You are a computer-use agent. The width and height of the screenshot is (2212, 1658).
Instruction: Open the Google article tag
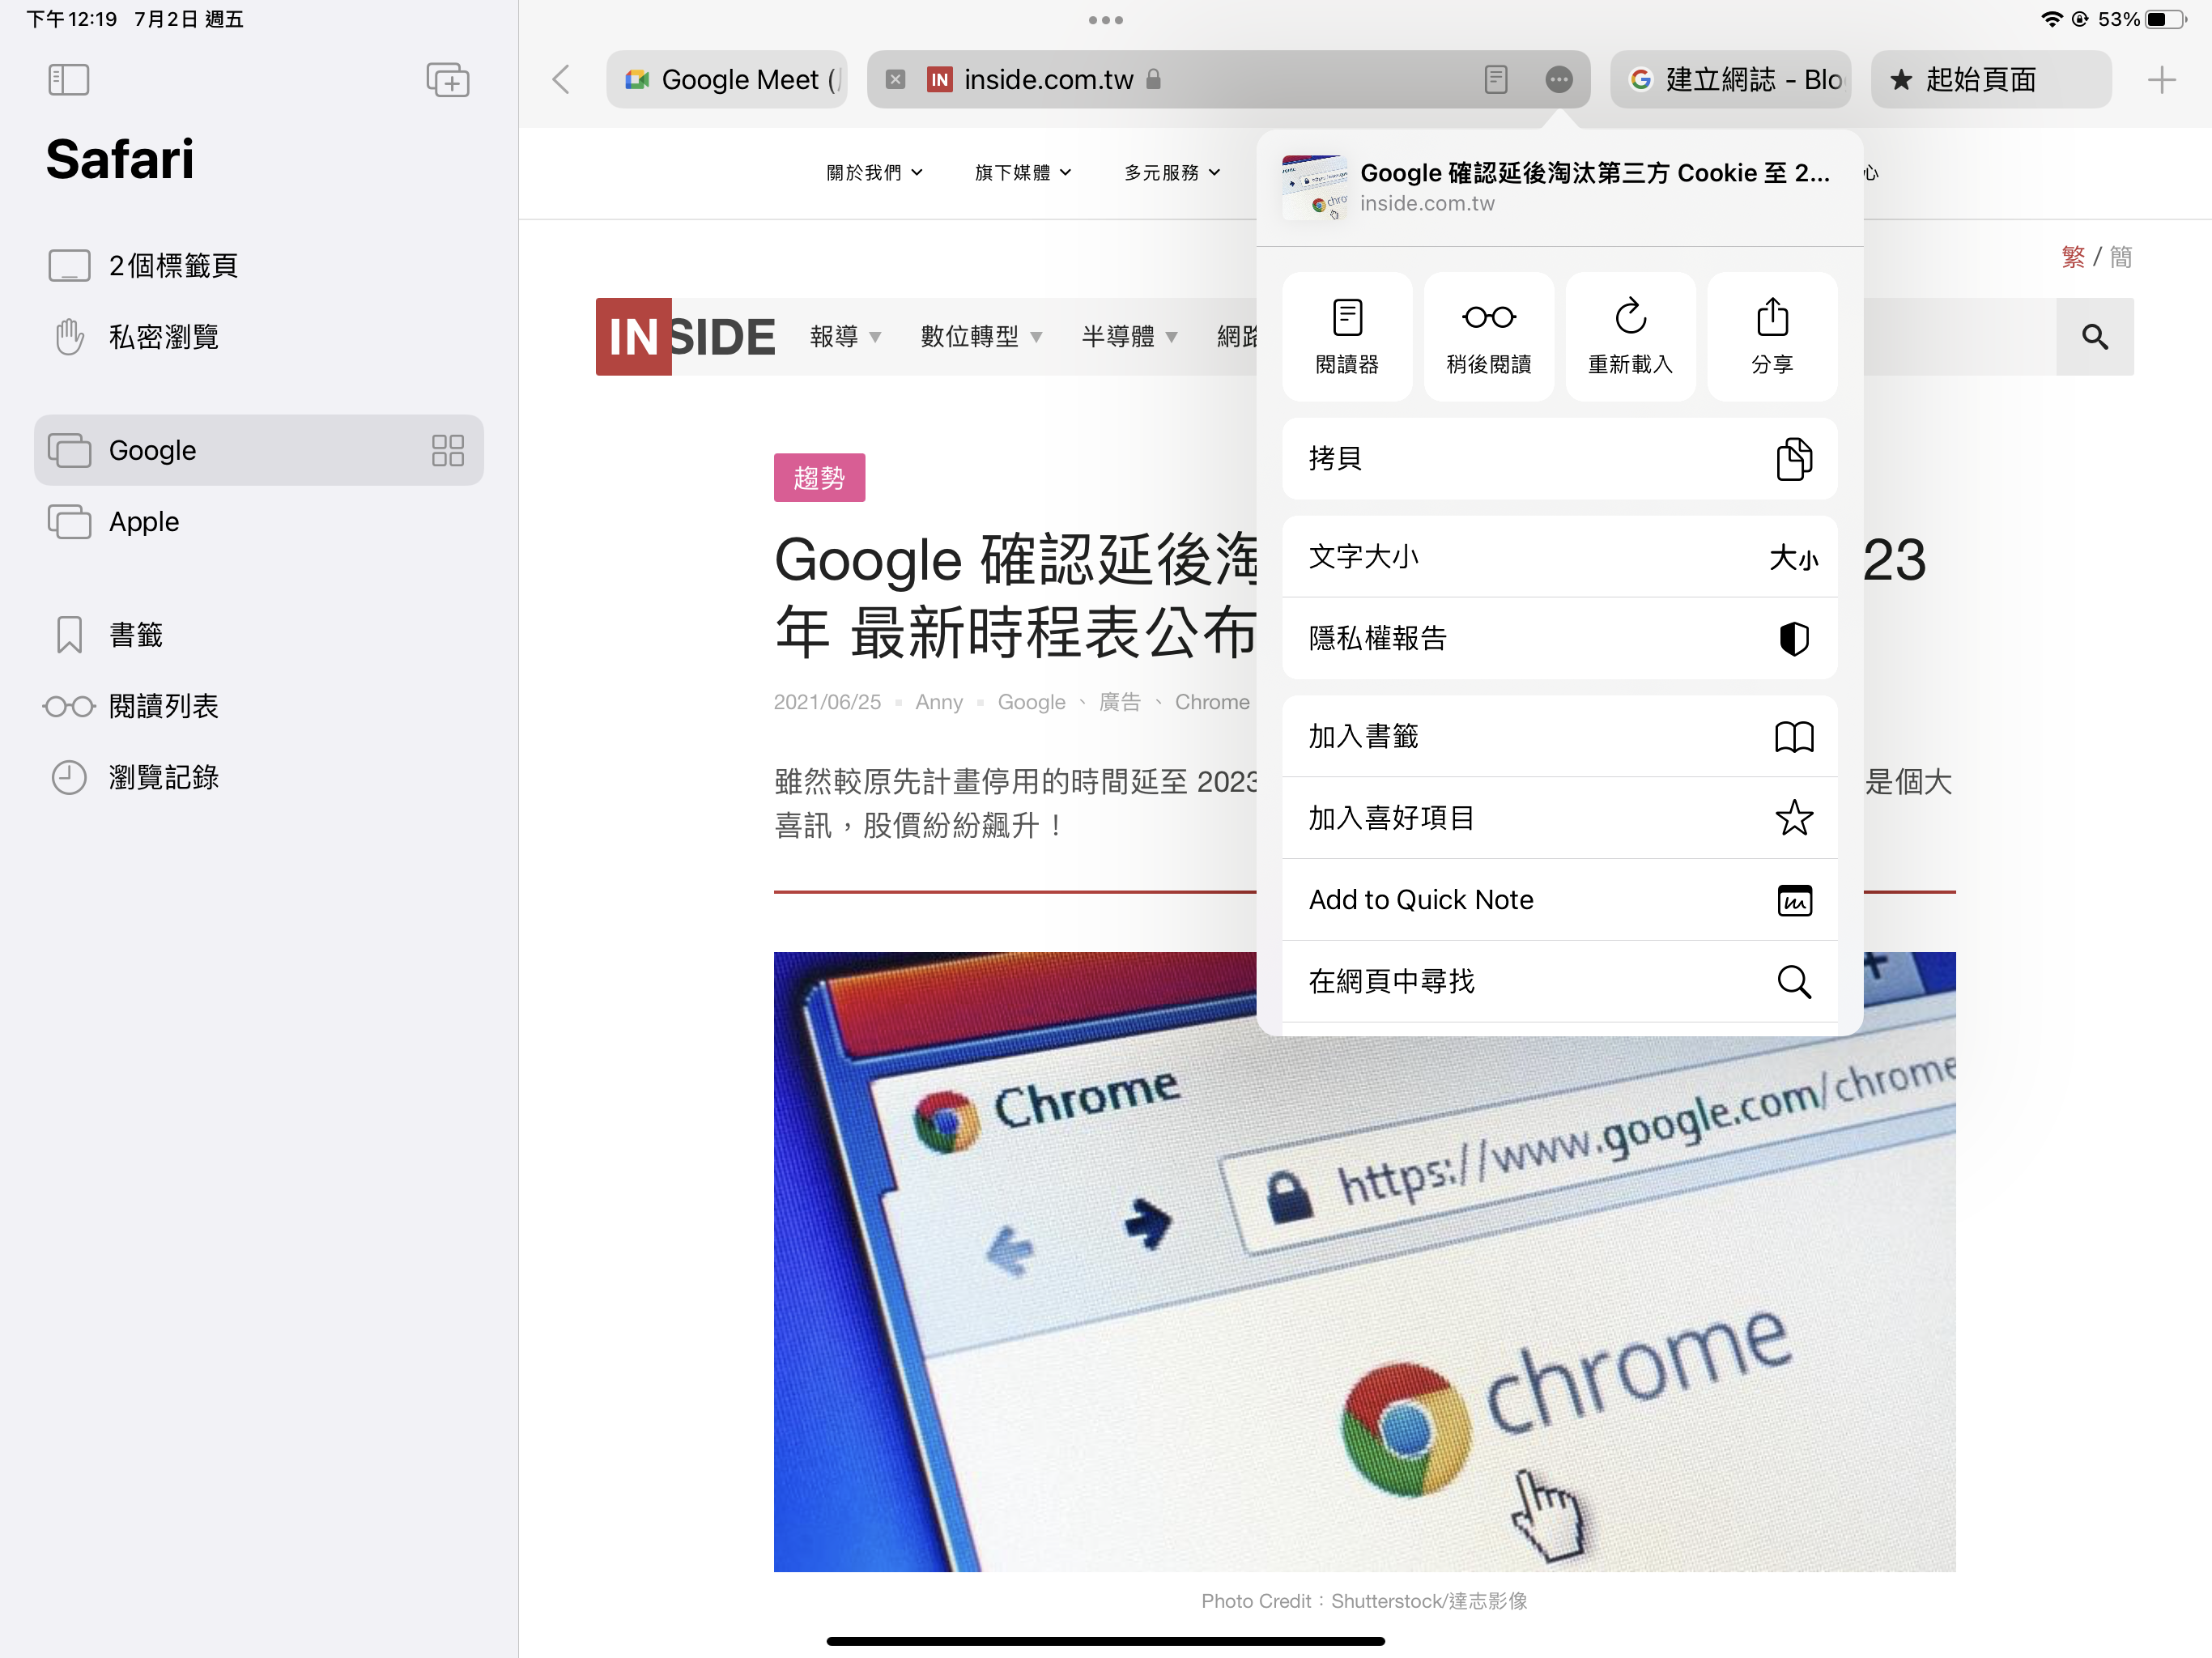1031,702
